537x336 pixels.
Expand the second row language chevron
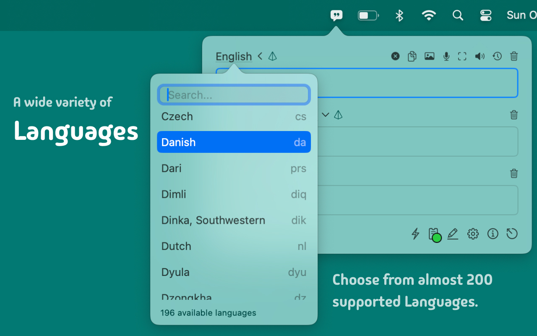pos(326,115)
